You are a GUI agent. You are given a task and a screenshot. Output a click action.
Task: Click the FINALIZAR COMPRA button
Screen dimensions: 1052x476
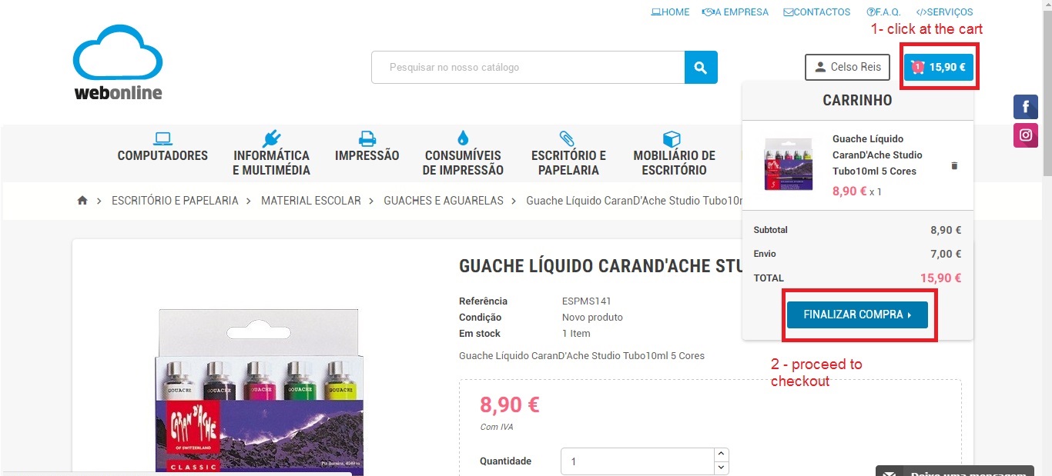pos(857,315)
